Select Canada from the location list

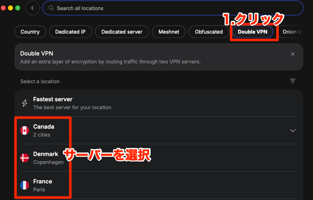159,130
